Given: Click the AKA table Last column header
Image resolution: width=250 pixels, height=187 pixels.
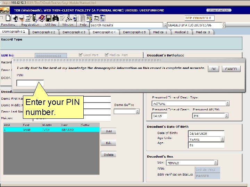Looking at the screenshot, I should click(x=70, y=125).
